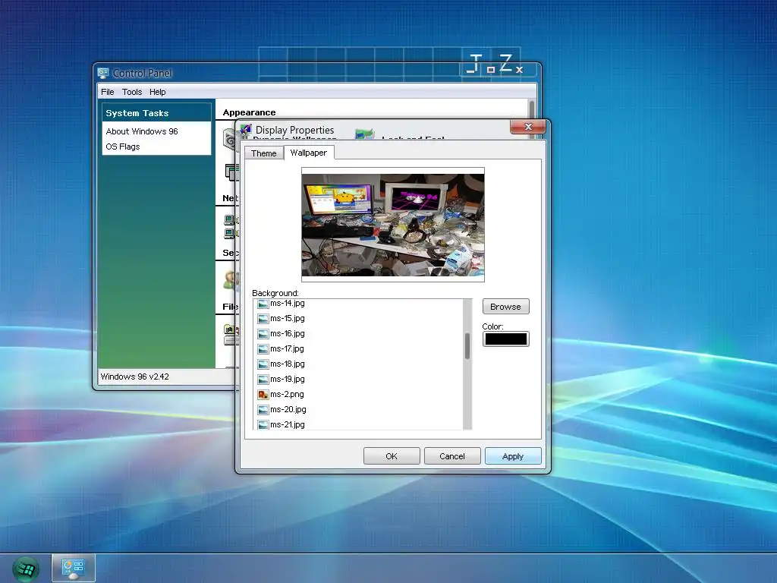Select the ms-20.jpg filename
This screenshot has width=777, height=583.
pos(288,409)
